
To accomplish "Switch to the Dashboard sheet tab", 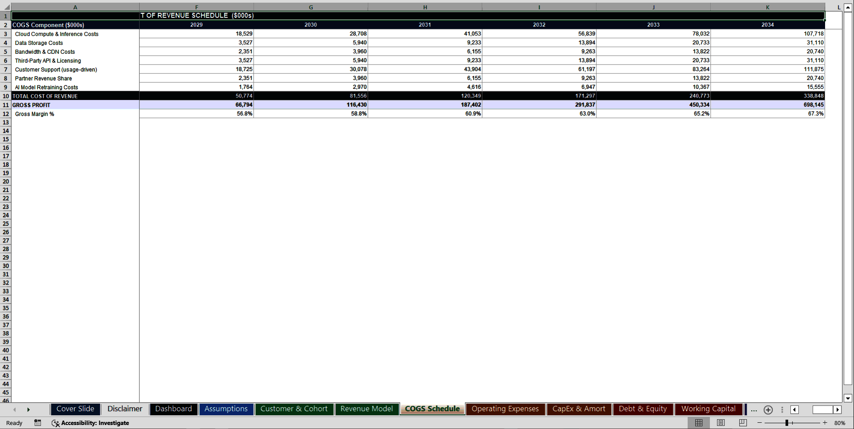I will (x=173, y=409).
